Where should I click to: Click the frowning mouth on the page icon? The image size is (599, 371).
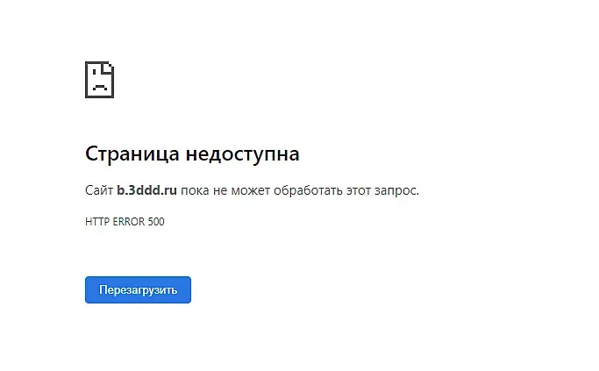pos(100,87)
